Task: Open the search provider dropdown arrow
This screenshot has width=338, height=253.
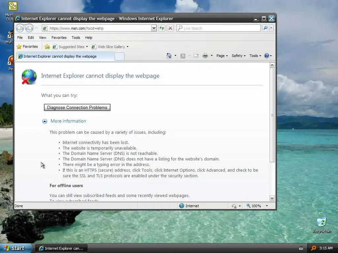Action: click(x=271, y=28)
